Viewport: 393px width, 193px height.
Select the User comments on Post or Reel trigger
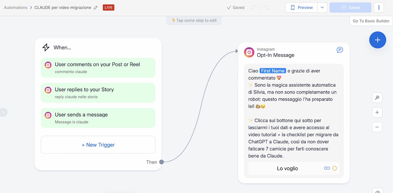point(98,68)
